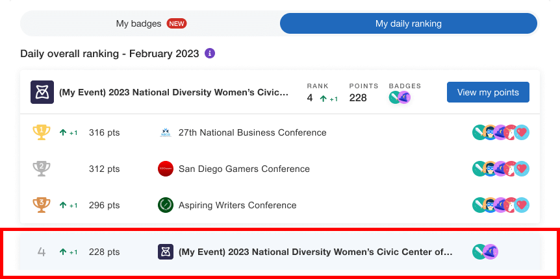This screenshot has width=560, height=279.
Task: Click the heart badge in the Gamers Conference row
Action: click(522, 169)
